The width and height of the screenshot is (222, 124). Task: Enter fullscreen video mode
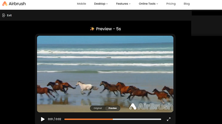pyautogui.click(x=168, y=119)
